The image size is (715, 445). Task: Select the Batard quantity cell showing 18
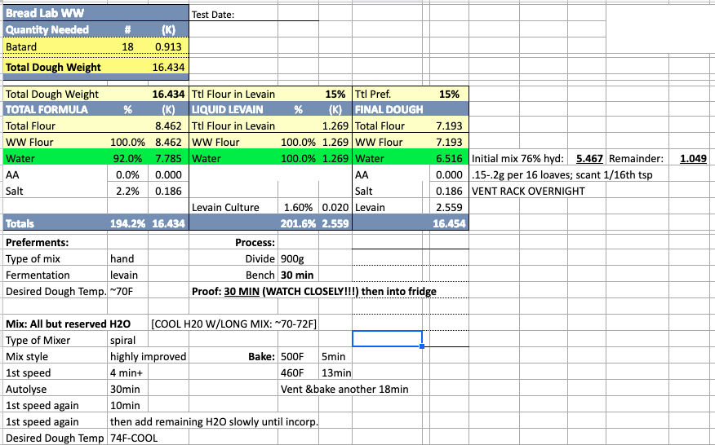coord(127,47)
